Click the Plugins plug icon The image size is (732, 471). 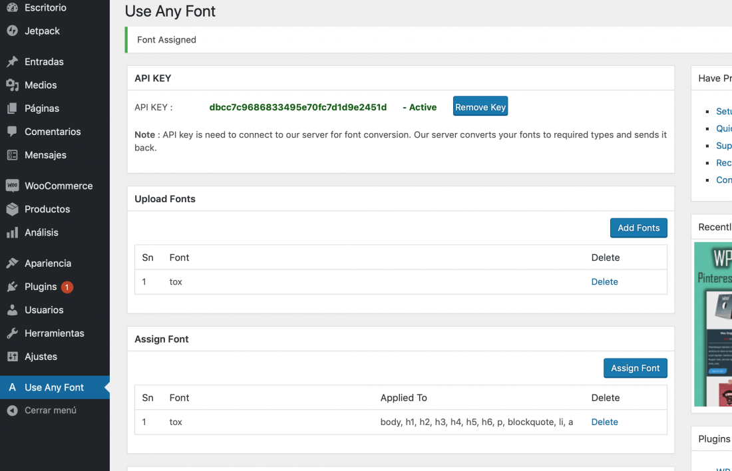pyautogui.click(x=13, y=287)
